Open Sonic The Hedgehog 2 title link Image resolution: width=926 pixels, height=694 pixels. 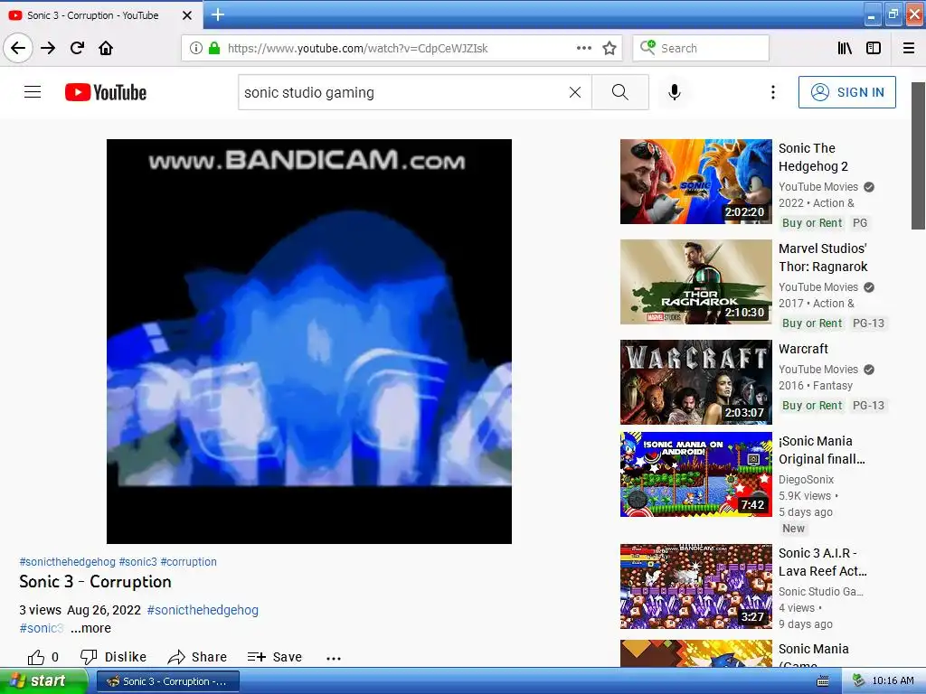[x=813, y=157]
